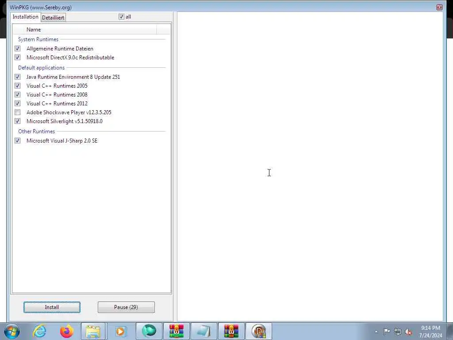Screen dimensions: 453x340
Task: Select 'Adobe Shockwave Player v12.3.5.205' row text
Action: tap(69, 112)
